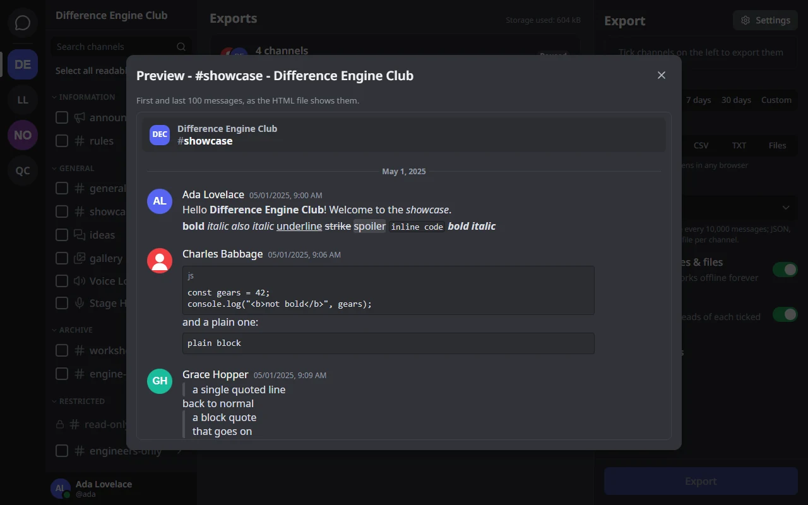Click the speaker icon of the Voice channel
This screenshot has height=505, width=808.
(80, 281)
